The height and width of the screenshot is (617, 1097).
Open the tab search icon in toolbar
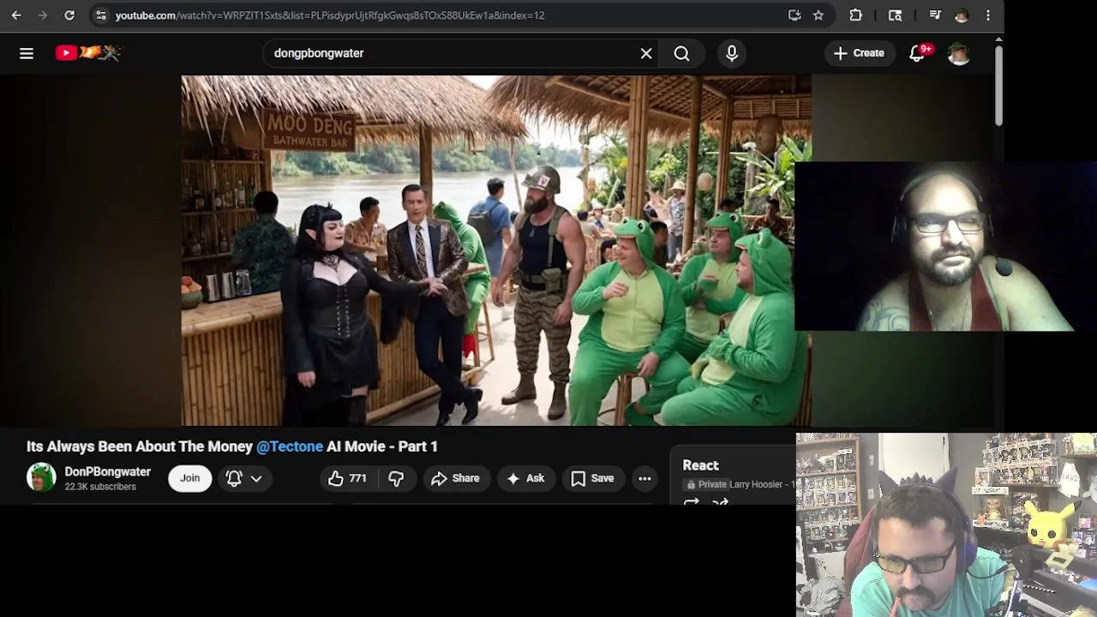[x=895, y=15]
